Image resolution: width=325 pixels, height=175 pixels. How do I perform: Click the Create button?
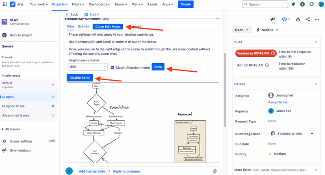(186, 4)
